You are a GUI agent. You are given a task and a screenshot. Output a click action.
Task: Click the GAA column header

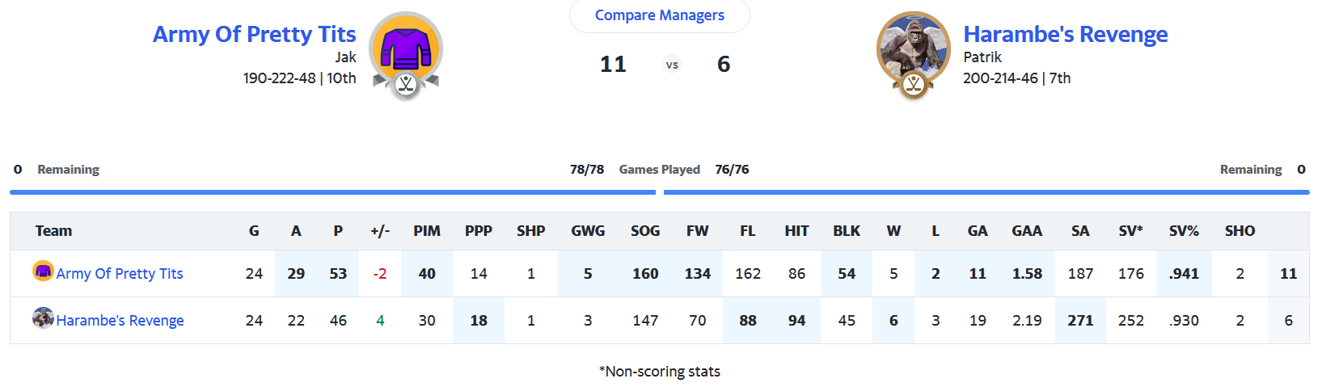tap(1027, 231)
